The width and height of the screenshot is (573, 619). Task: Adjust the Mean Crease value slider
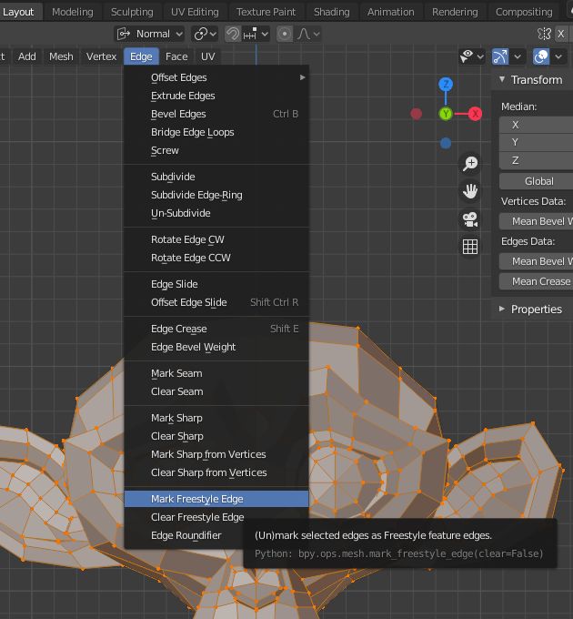click(540, 281)
